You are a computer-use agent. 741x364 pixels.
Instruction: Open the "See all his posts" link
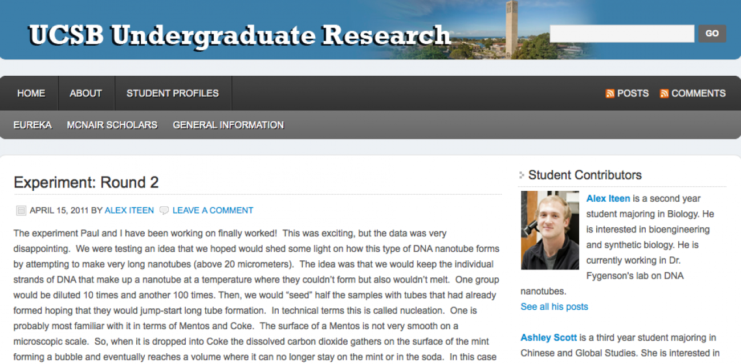[554, 306]
